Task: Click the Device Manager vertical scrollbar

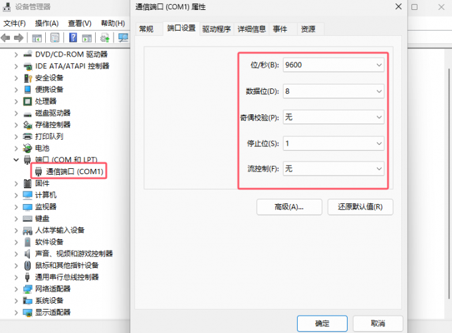Action: click(449, 183)
